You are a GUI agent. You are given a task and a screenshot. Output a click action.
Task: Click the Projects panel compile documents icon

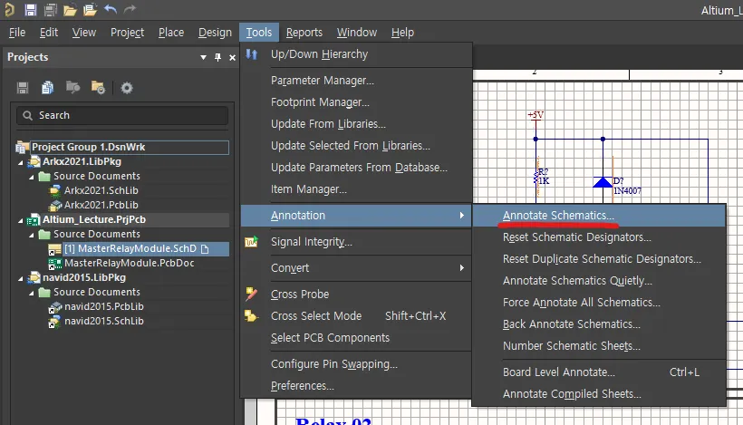coord(47,88)
